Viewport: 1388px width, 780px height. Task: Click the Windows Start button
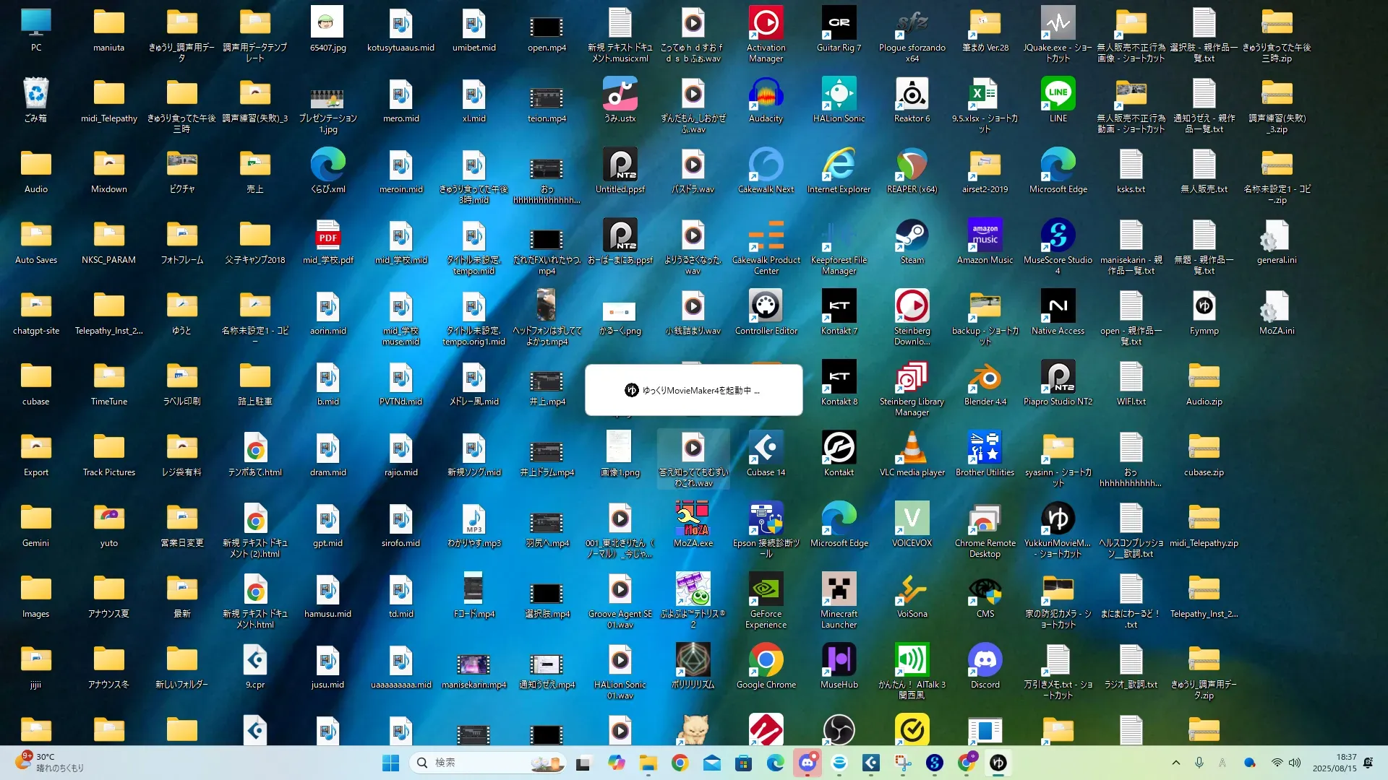tap(390, 763)
